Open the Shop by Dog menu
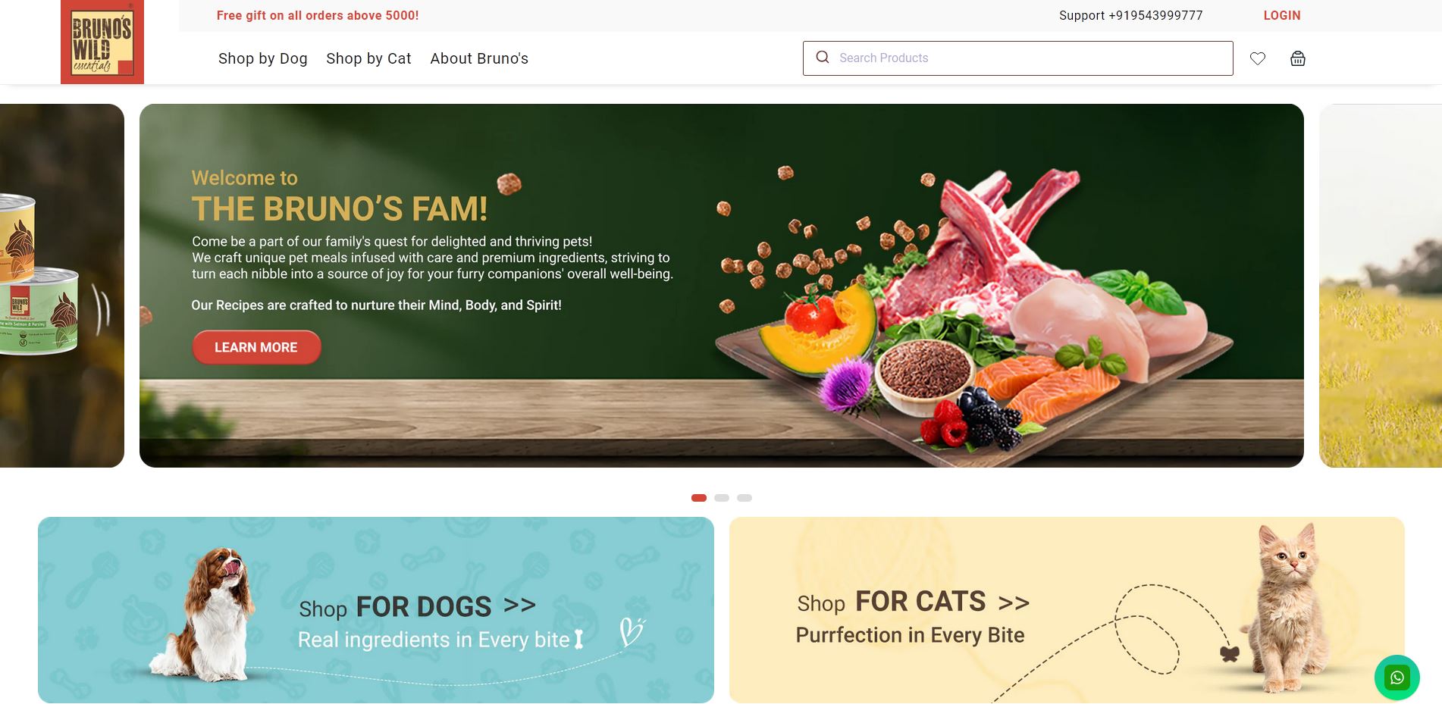 263,58
